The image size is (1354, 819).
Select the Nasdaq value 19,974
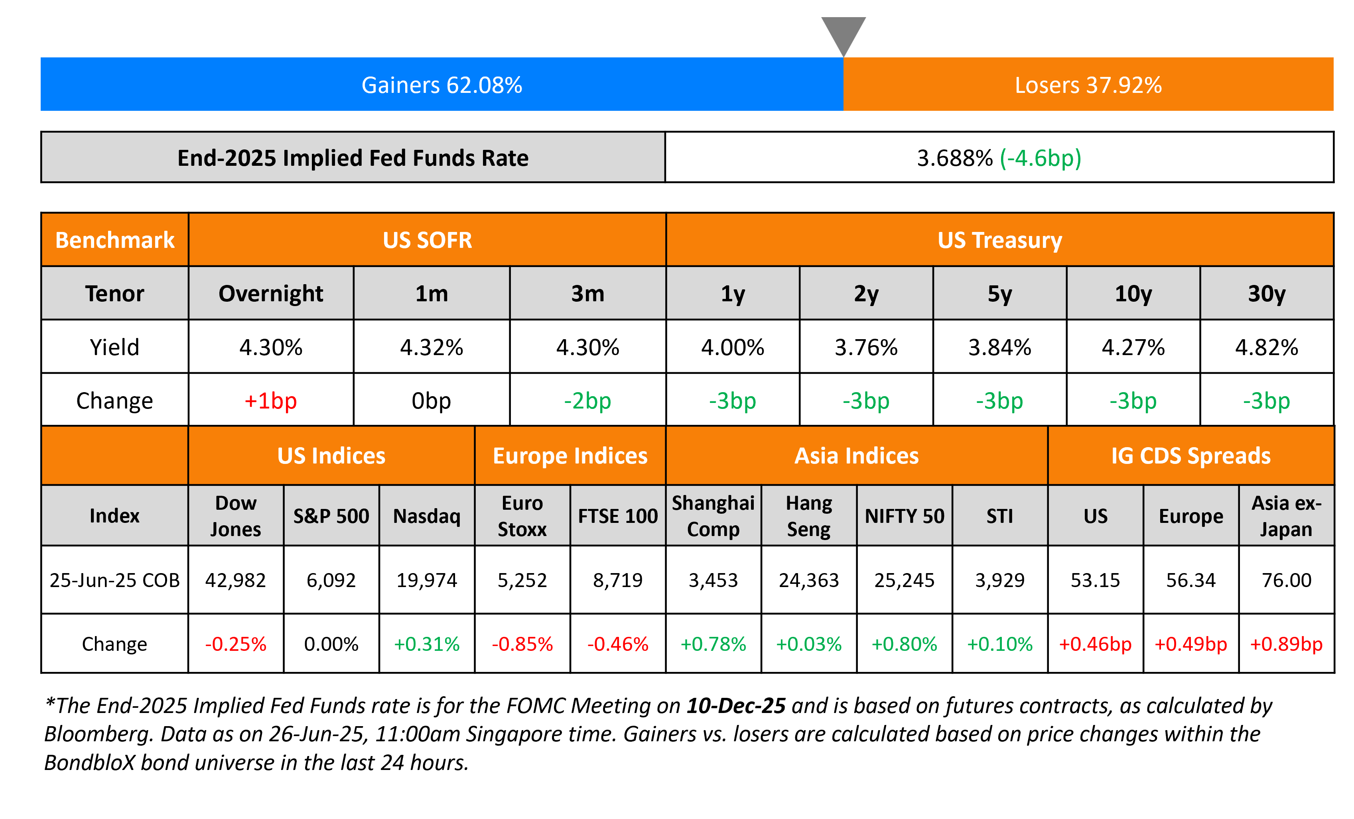tap(426, 580)
